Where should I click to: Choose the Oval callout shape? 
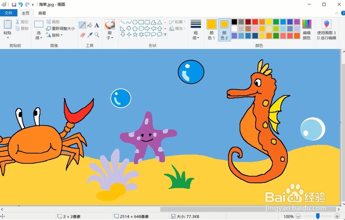click(x=154, y=34)
